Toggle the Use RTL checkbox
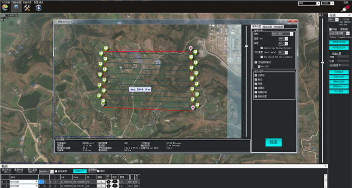352x188 pixels. 259,67
